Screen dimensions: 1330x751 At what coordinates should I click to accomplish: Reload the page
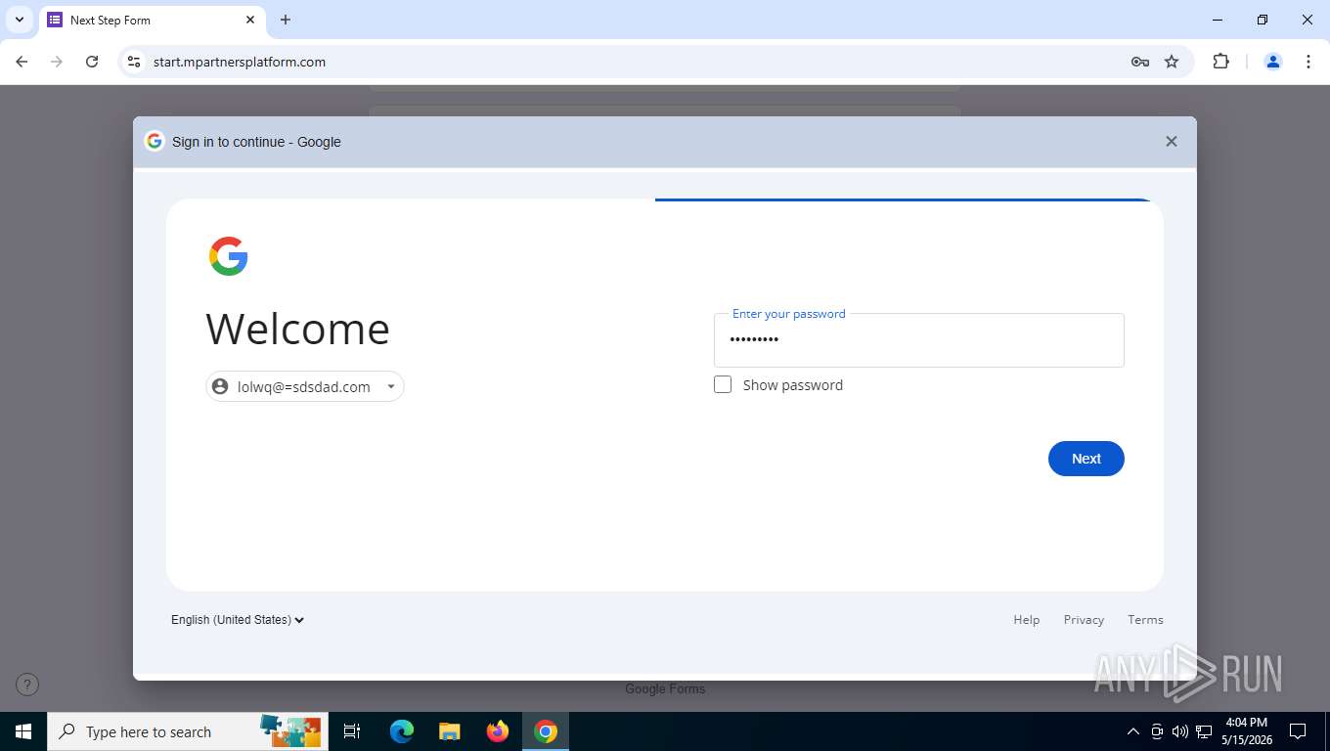(x=92, y=62)
